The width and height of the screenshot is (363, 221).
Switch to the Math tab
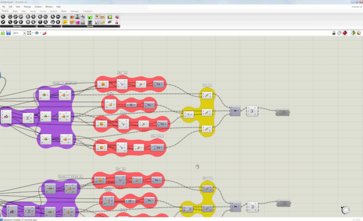click(15, 11)
